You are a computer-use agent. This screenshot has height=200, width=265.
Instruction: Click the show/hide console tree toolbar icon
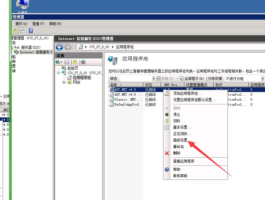pyautogui.click(x=22, y=31)
